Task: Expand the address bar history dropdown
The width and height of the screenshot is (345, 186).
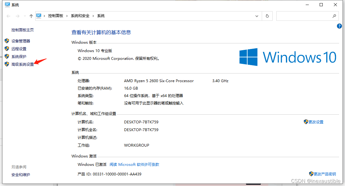Action: coord(257,16)
